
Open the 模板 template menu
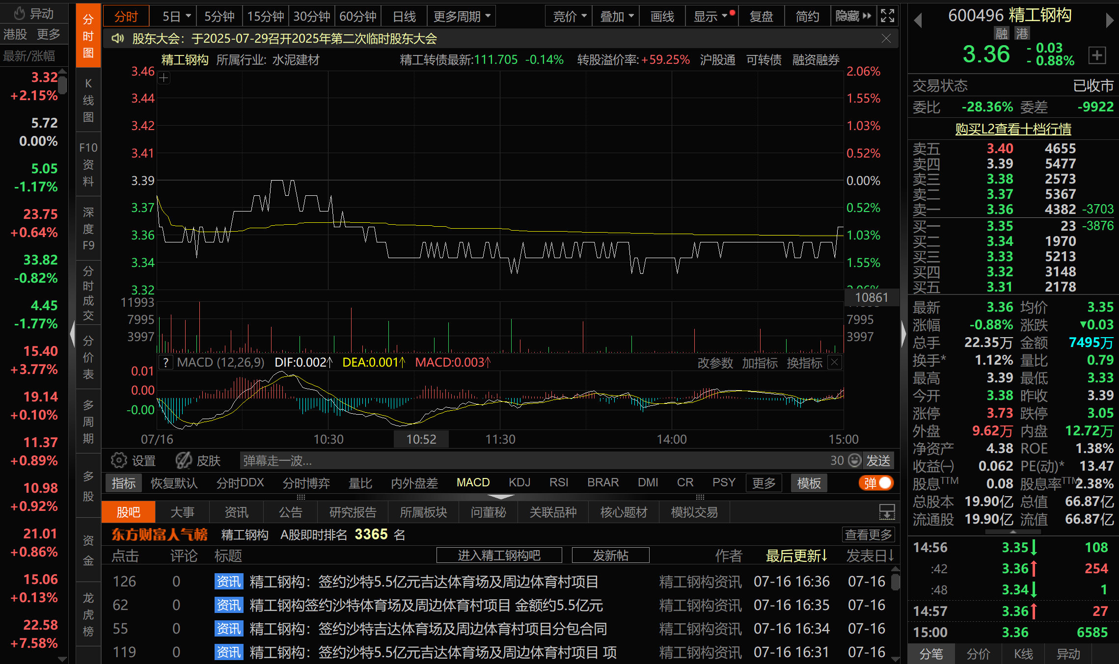click(x=809, y=483)
